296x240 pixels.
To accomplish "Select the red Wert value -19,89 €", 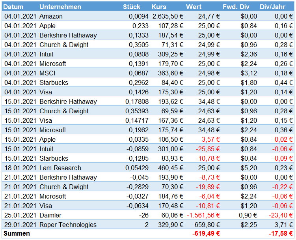I will [x=208, y=187].
